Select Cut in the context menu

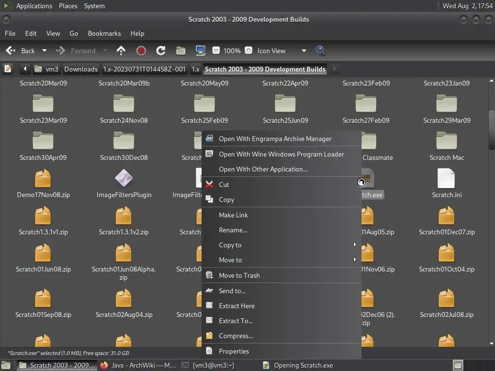[x=282, y=185]
